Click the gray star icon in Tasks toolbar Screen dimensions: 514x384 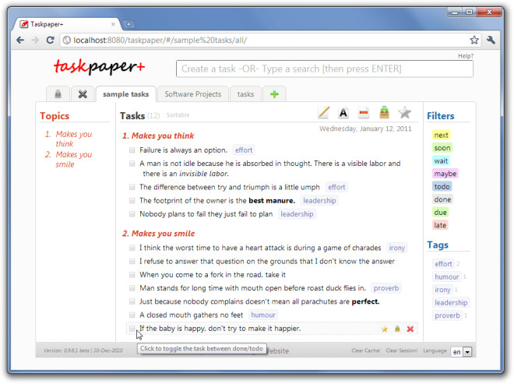click(x=405, y=113)
